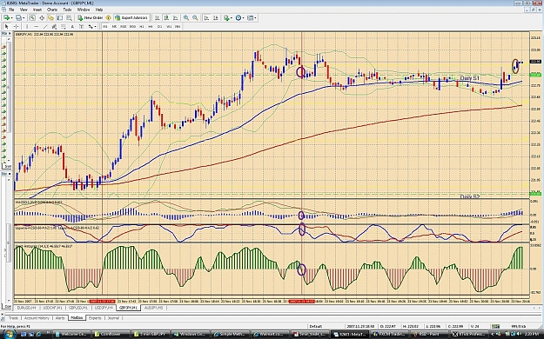Draw a vertical line tool
Image resolution: width=544 pixels, height=339 pixels.
(x=27, y=26)
